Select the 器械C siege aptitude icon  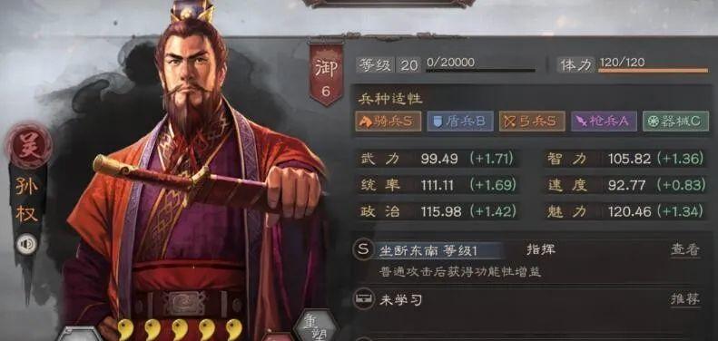point(675,122)
